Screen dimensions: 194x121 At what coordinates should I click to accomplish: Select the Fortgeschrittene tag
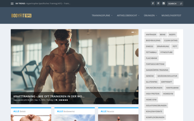tap(155, 64)
